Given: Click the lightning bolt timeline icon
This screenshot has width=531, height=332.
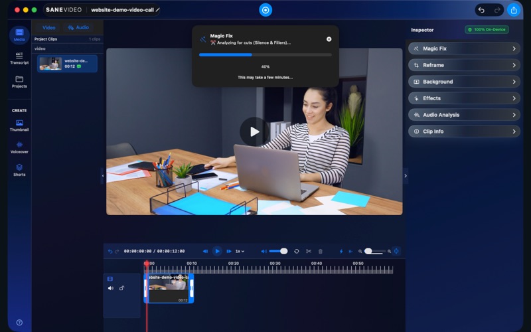Looking at the screenshot, I should click(341, 251).
